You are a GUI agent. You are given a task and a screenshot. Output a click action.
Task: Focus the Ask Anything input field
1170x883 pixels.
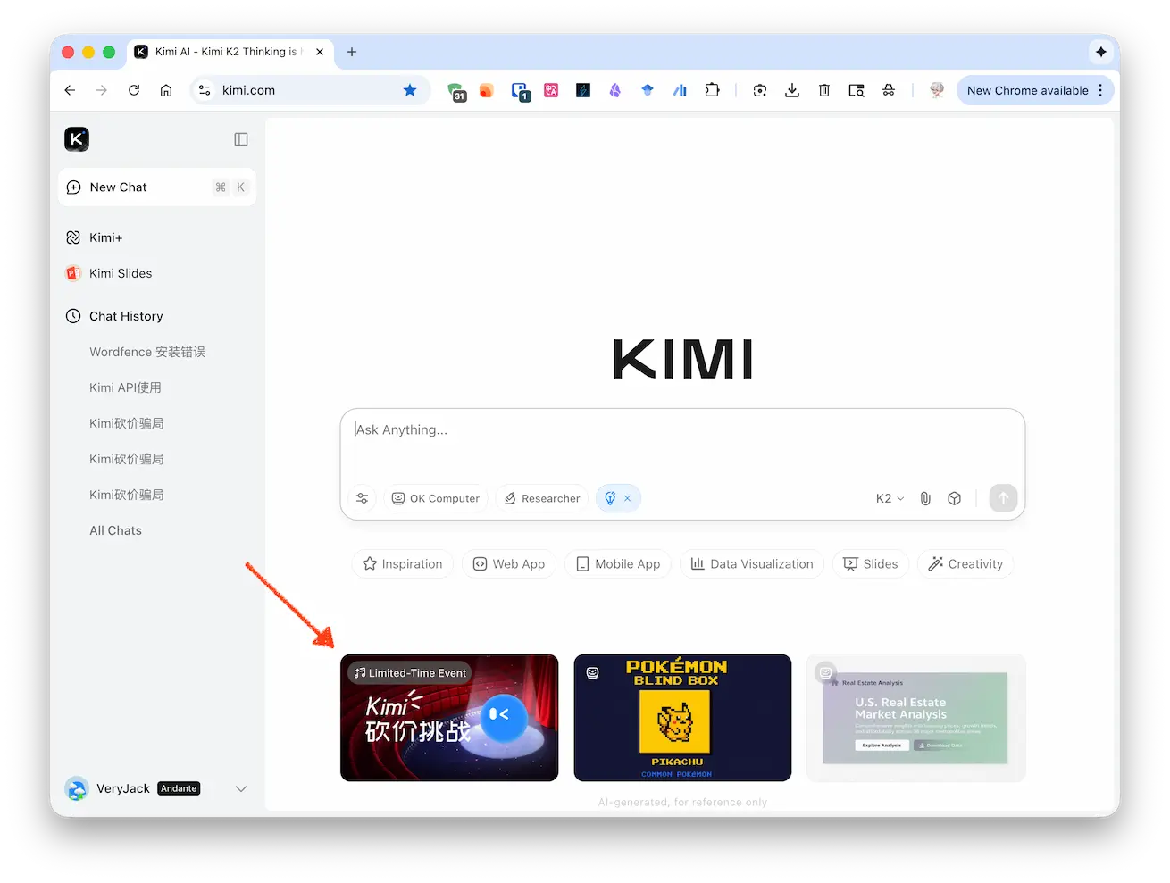pyautogui.click(x=682, y=444)
